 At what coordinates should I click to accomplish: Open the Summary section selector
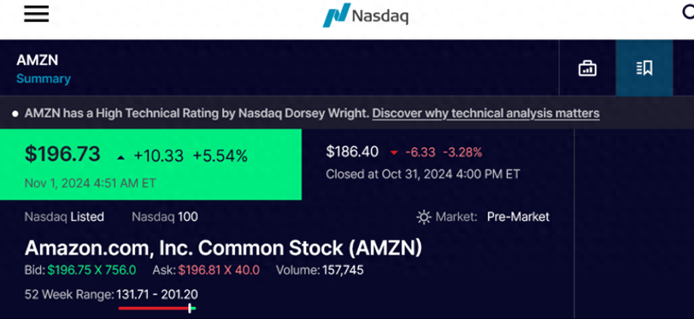pyautogui.click(x=44, y=79)
